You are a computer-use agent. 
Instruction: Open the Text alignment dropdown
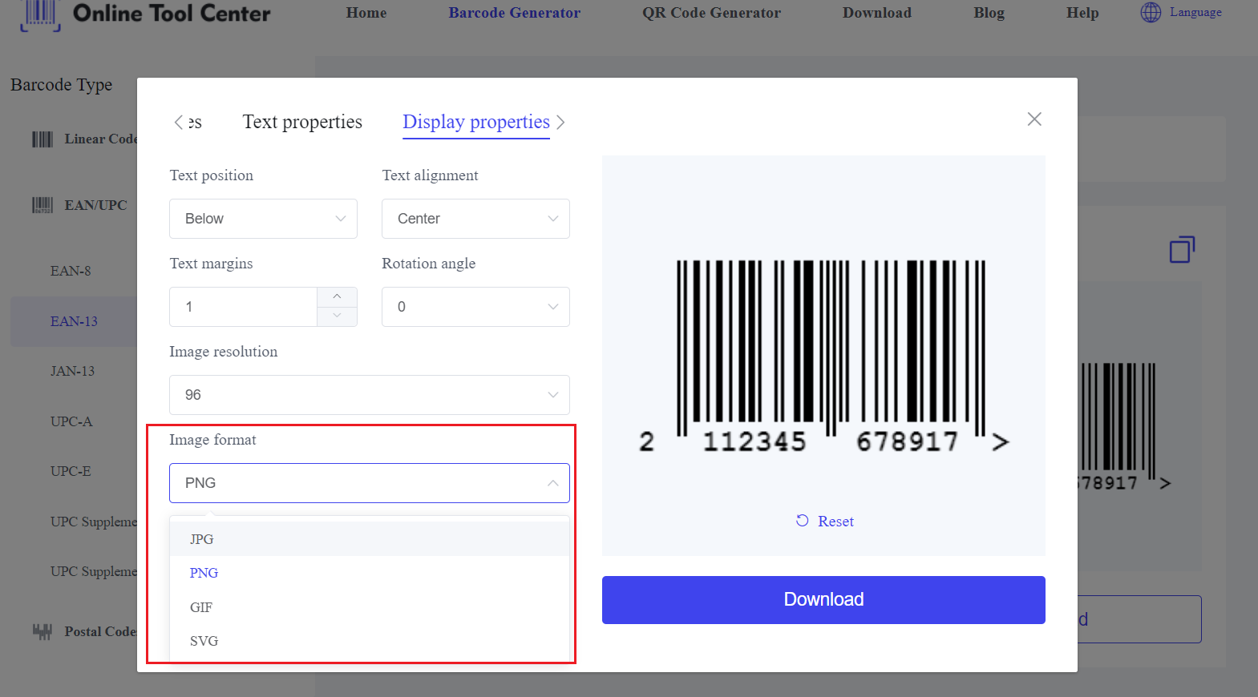pyautogui.click(x=475, y=219)
